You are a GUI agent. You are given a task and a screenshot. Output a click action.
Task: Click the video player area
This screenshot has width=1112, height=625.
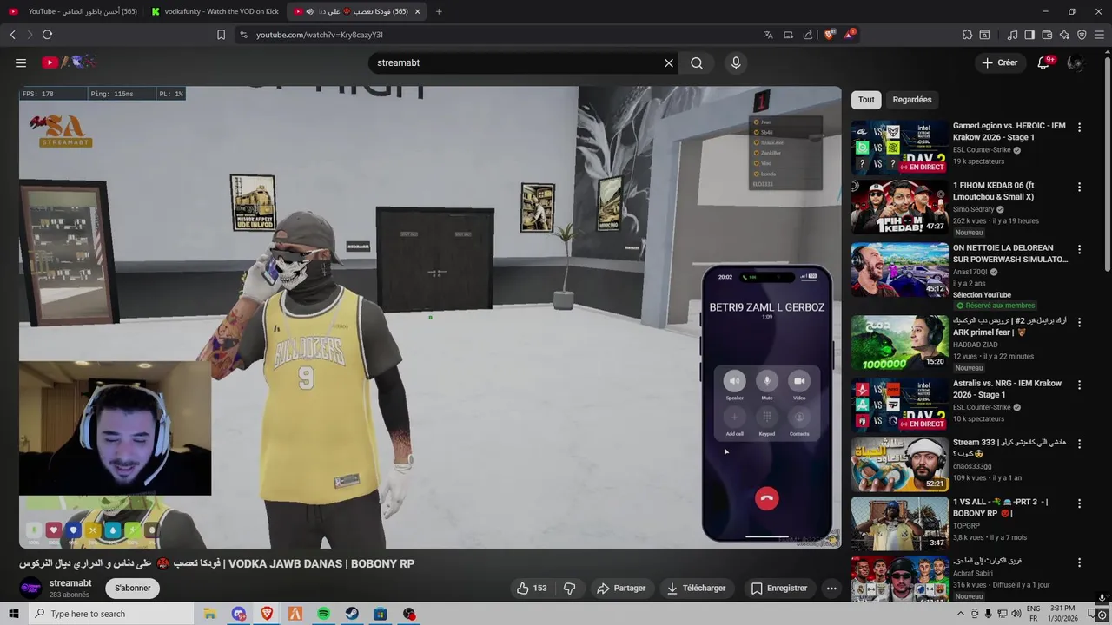click(430, 317)
